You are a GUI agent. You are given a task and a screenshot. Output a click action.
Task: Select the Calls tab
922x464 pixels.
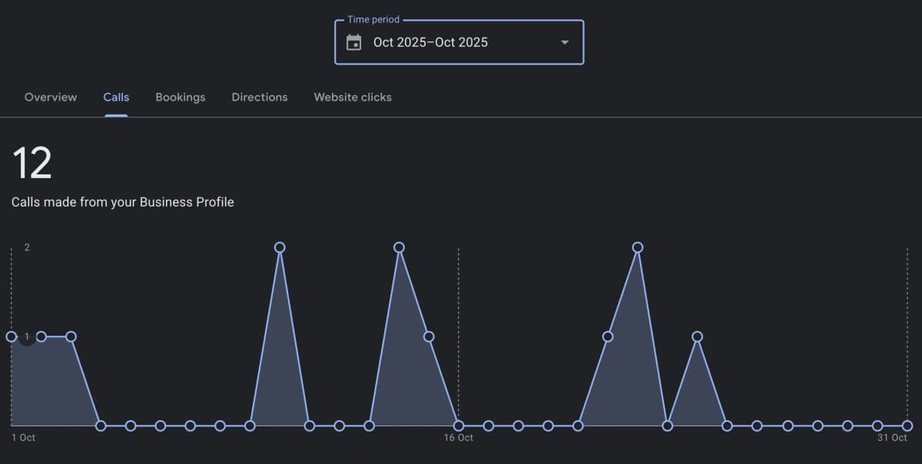[116, 98]
